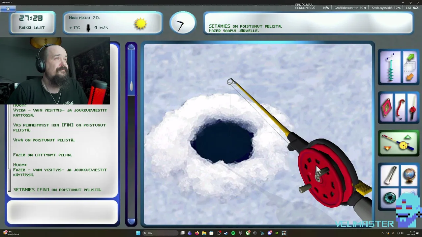Click the eye view icon

tap(390, 198)
